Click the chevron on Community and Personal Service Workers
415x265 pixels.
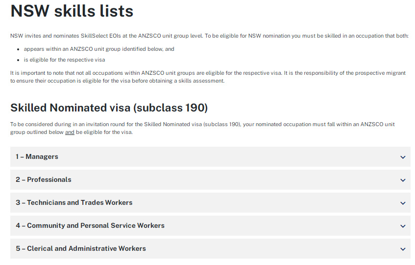tap(403, 226)
